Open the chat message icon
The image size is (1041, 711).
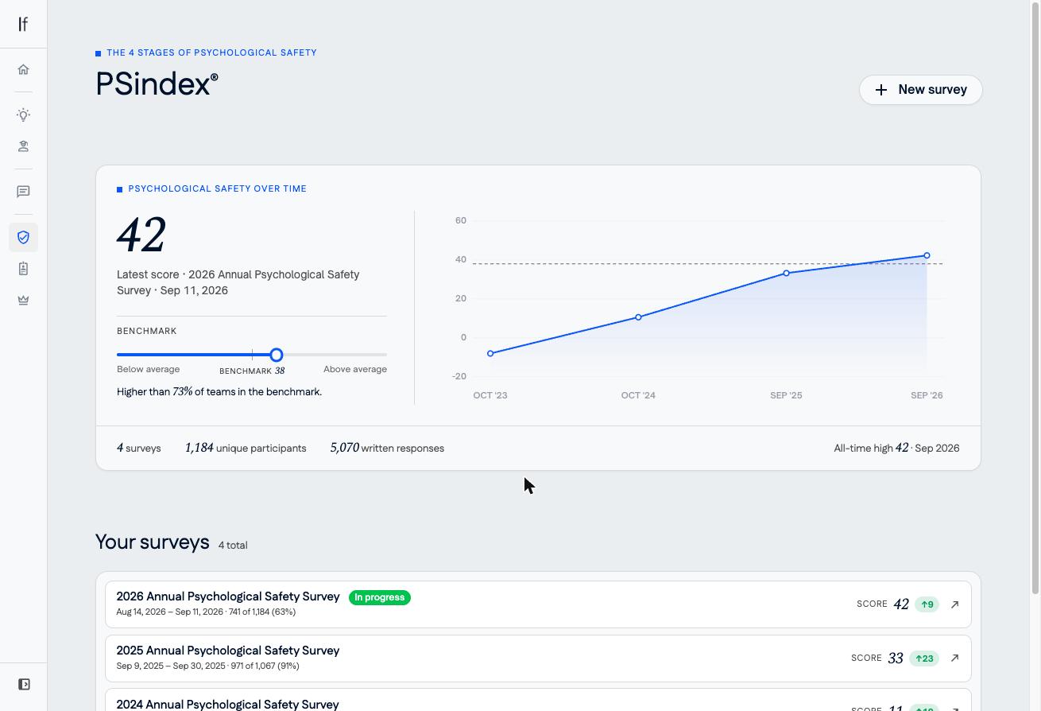(x=23, y=192)
